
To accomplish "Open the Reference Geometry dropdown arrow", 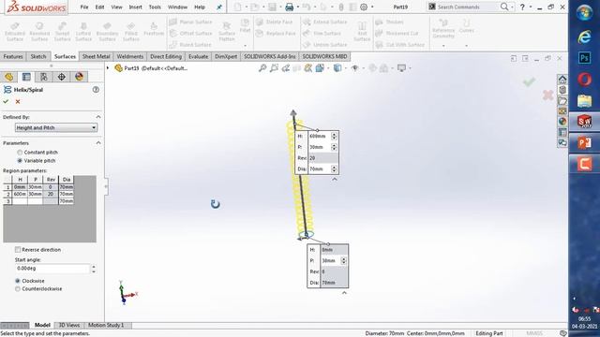I will (443, 46).
